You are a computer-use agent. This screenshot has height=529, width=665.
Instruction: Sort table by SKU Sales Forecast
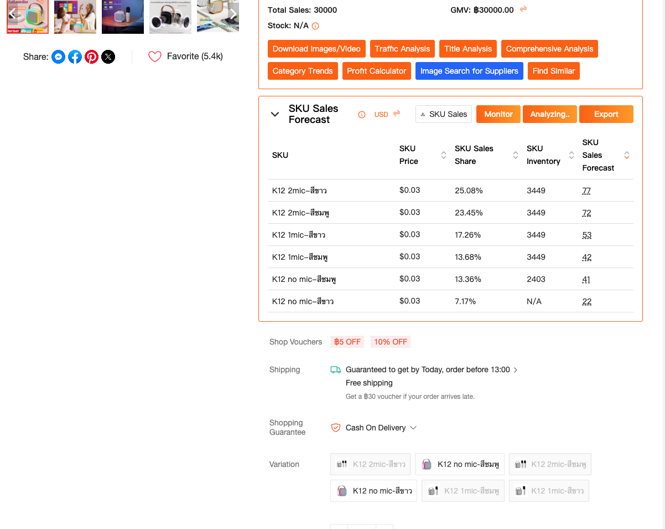click(x=627, y=155)
